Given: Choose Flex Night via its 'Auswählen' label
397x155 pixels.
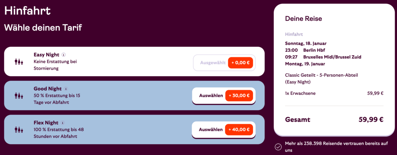Looking at the screenshot, I should [x=210, y=130].
